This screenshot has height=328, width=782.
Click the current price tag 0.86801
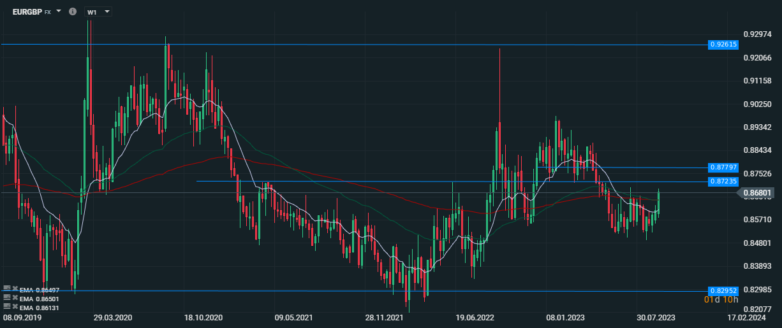click(x=757, y=192)
